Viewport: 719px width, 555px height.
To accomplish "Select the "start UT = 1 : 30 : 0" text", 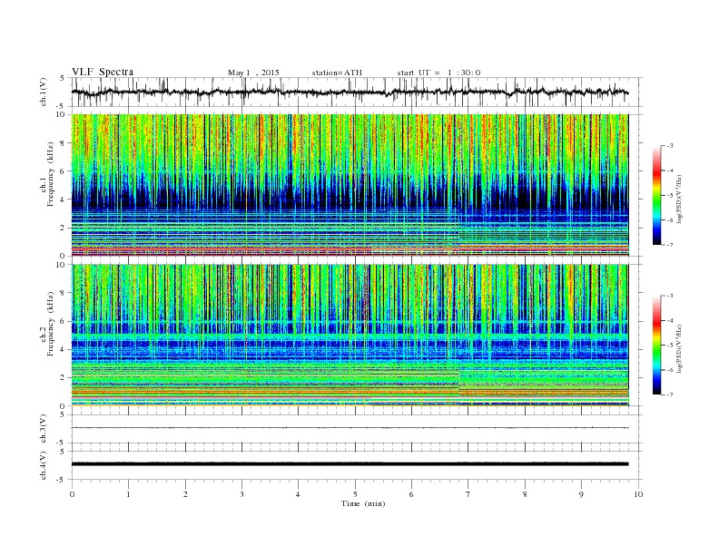I will point(438,73).
